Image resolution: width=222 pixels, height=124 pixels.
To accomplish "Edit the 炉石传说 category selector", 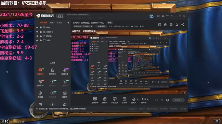I will pos(83,26).
